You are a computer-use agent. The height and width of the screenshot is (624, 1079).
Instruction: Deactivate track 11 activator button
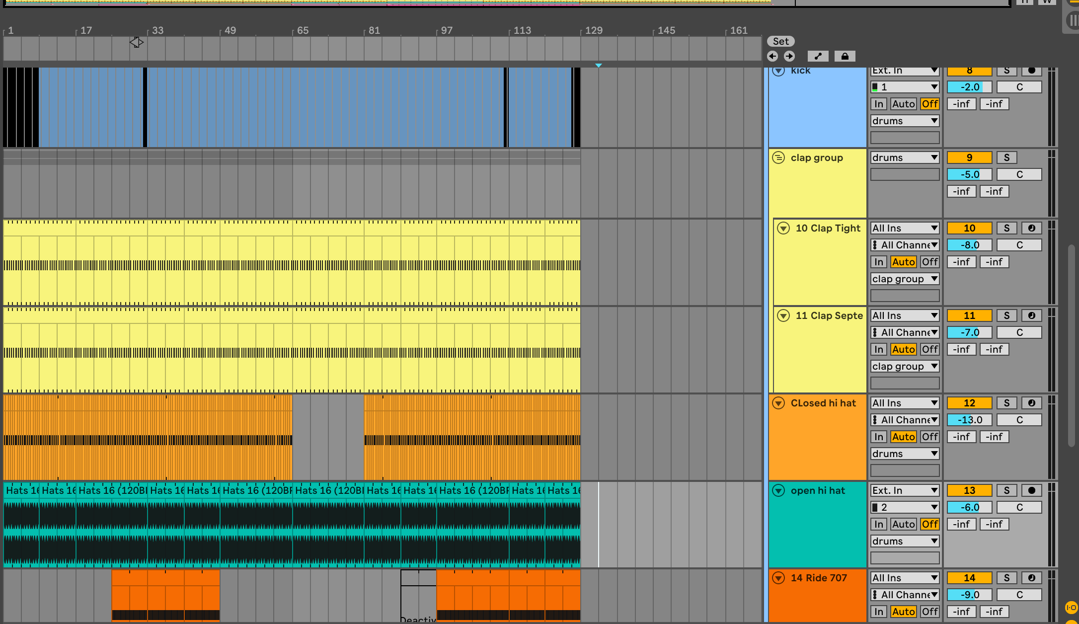click(969, 315)
